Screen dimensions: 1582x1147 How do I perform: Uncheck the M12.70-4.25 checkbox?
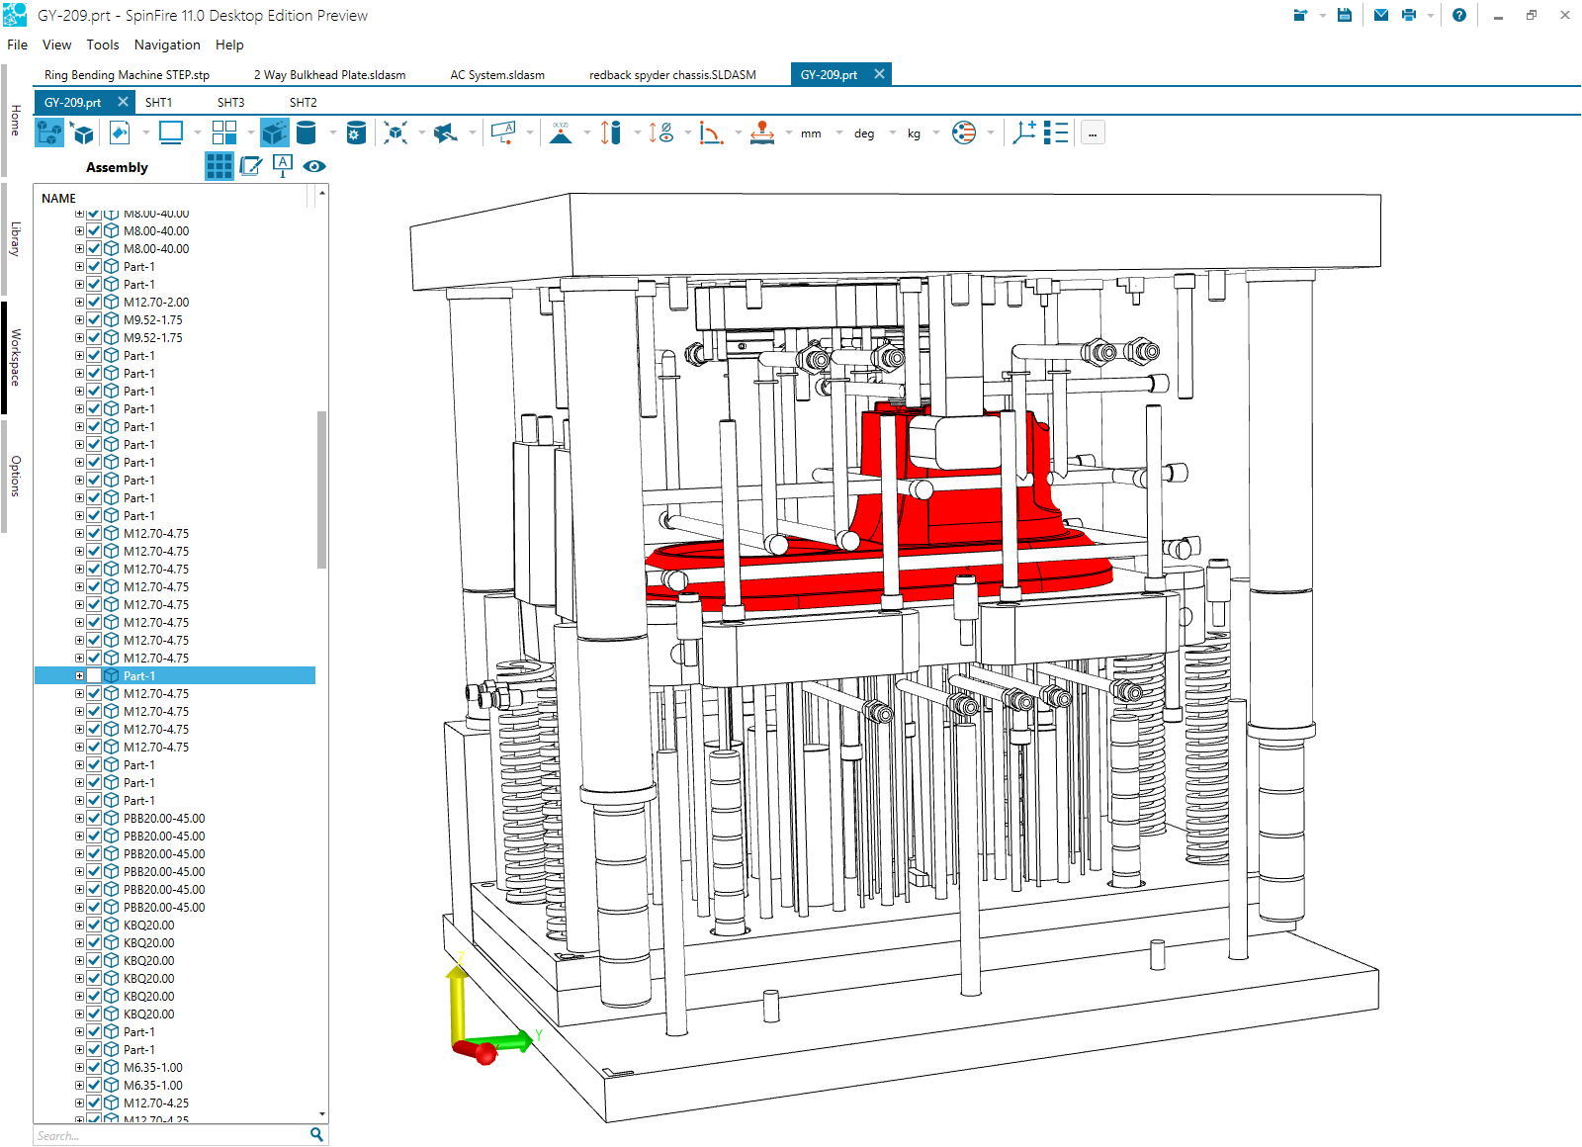pos(94,1103)
